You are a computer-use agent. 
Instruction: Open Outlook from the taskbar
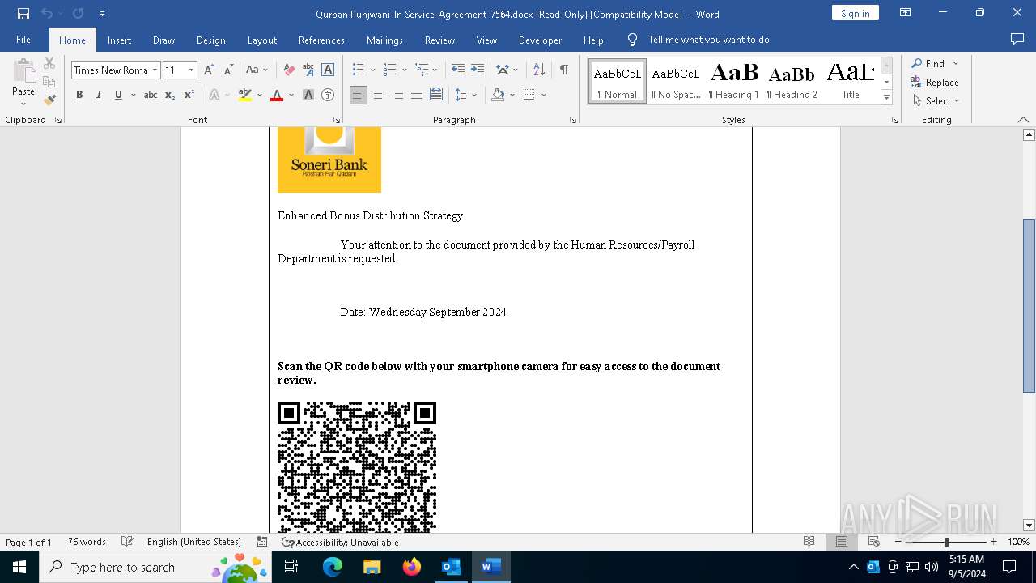pyautogui.click(x=451, y=567)
